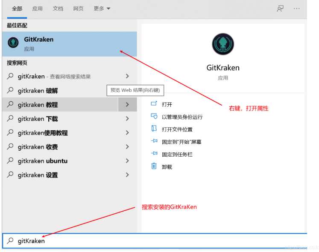
Task: Click magnifier icon beside gitkraken 收费
Action: pos(10,146)
